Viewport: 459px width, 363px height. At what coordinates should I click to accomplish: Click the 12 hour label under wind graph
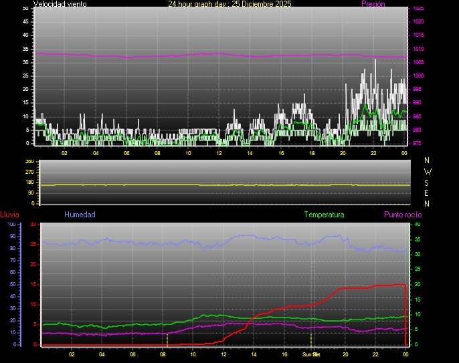(219, 153)
